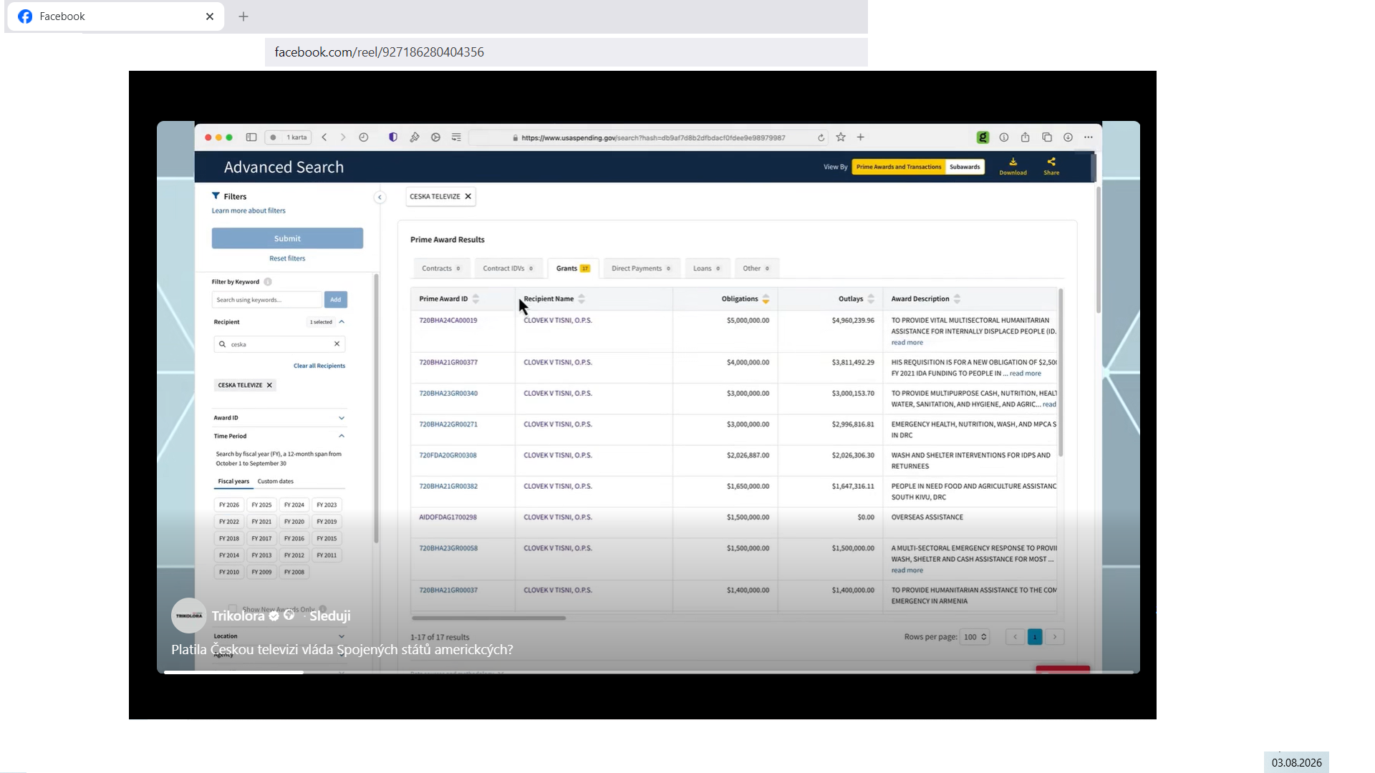The width and height of the screenshot is (1375, 773).
Task: Toggle fiscal year FY 2023
Action: click(327, 505)
